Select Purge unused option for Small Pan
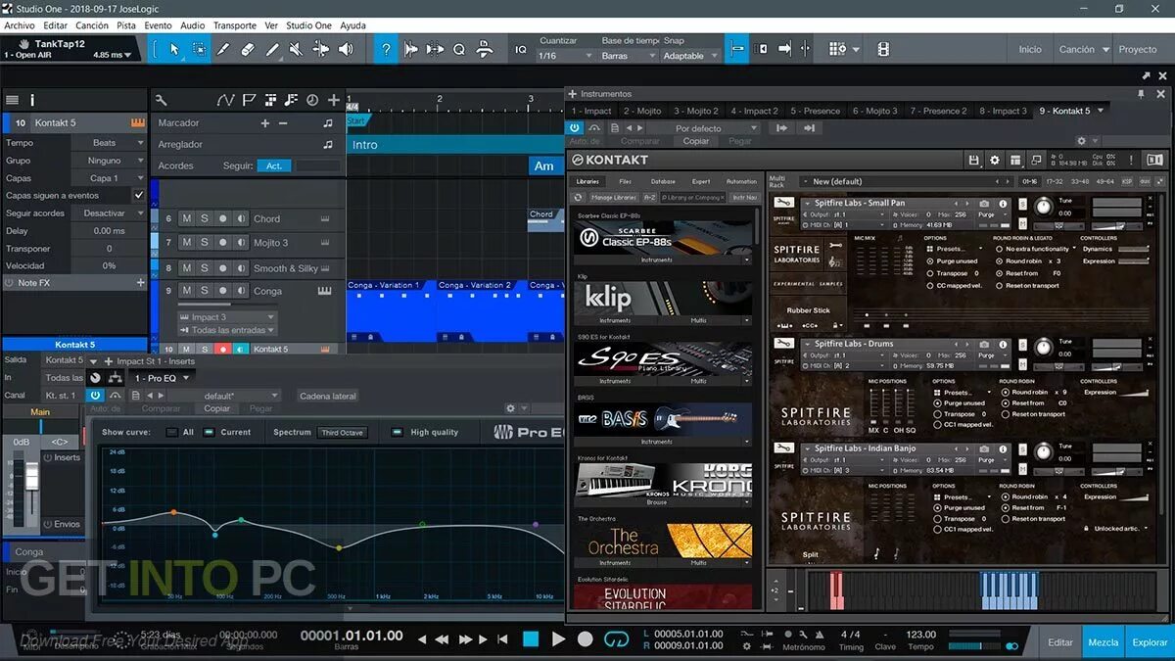The width and height of the screenshot is (1175, 661). (930, 261)
